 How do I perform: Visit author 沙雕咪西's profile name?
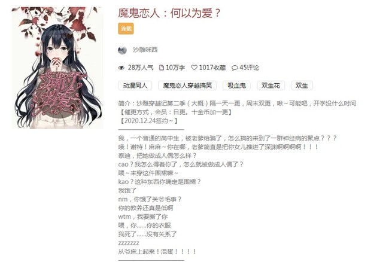145,50
